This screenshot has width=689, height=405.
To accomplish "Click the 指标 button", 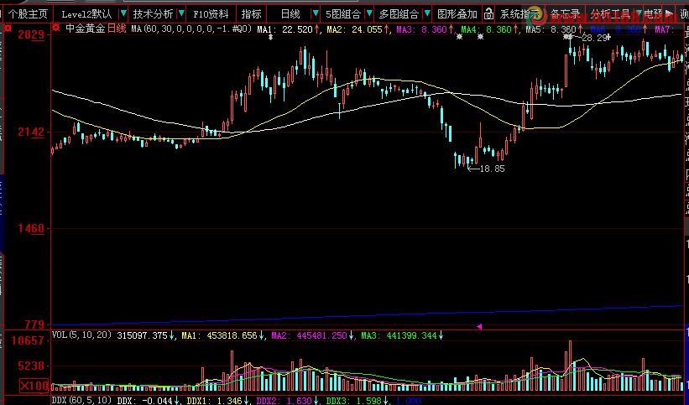I will click(x=251, y=14).
